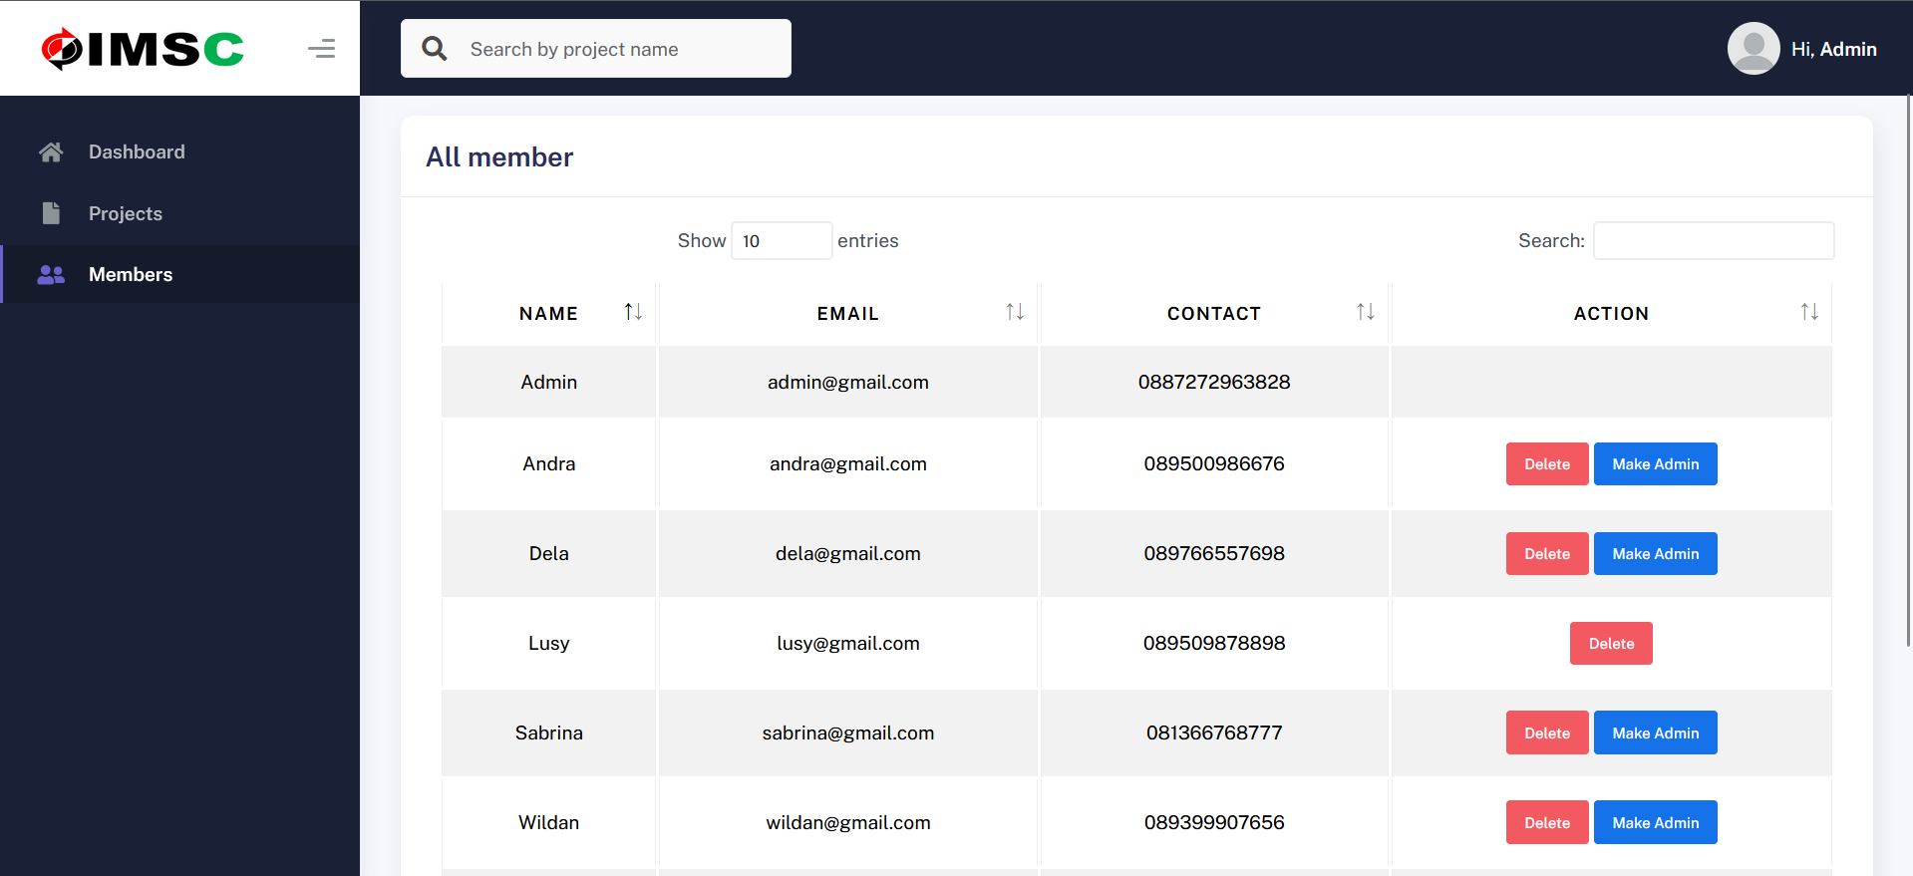Viewport: 1913px width, 876px height.
Task: Focus the table Search input field
Action: 1713,241
